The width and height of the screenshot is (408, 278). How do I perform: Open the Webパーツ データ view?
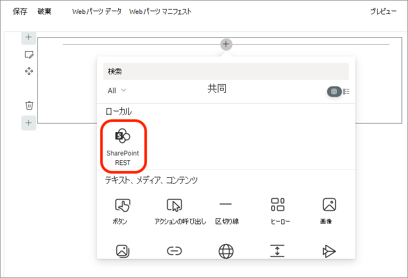97,11
